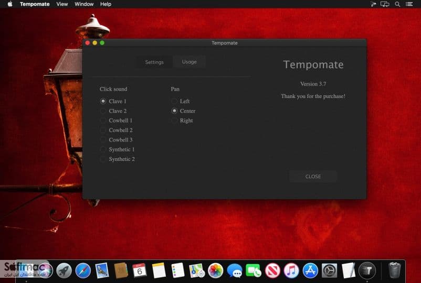This screenshot has height=283, width=421.
Task: Click the displays icon in menu bar
Action: tap(385, 4)
